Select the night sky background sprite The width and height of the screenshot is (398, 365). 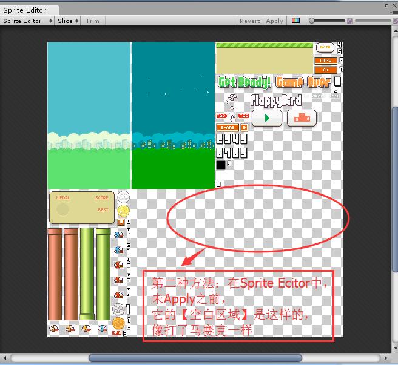pyautogui.click(x=174, y=115)
